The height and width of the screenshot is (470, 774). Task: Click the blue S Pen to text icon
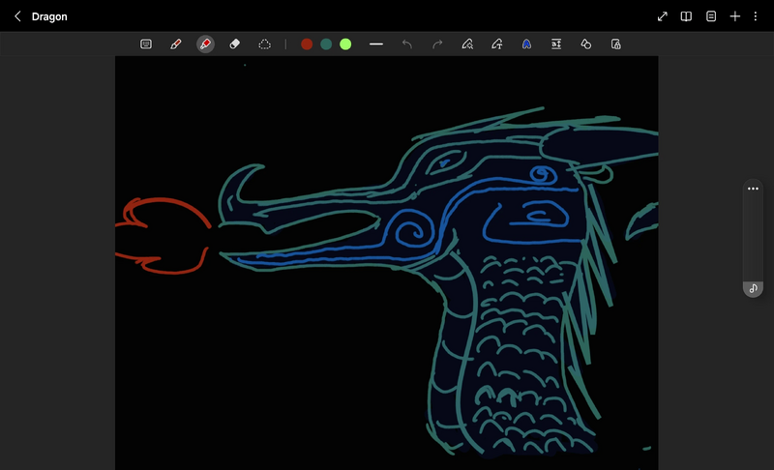pyautogui.click(x=526, y=44)
